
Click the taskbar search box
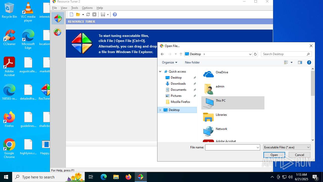[x=49, y=177]
